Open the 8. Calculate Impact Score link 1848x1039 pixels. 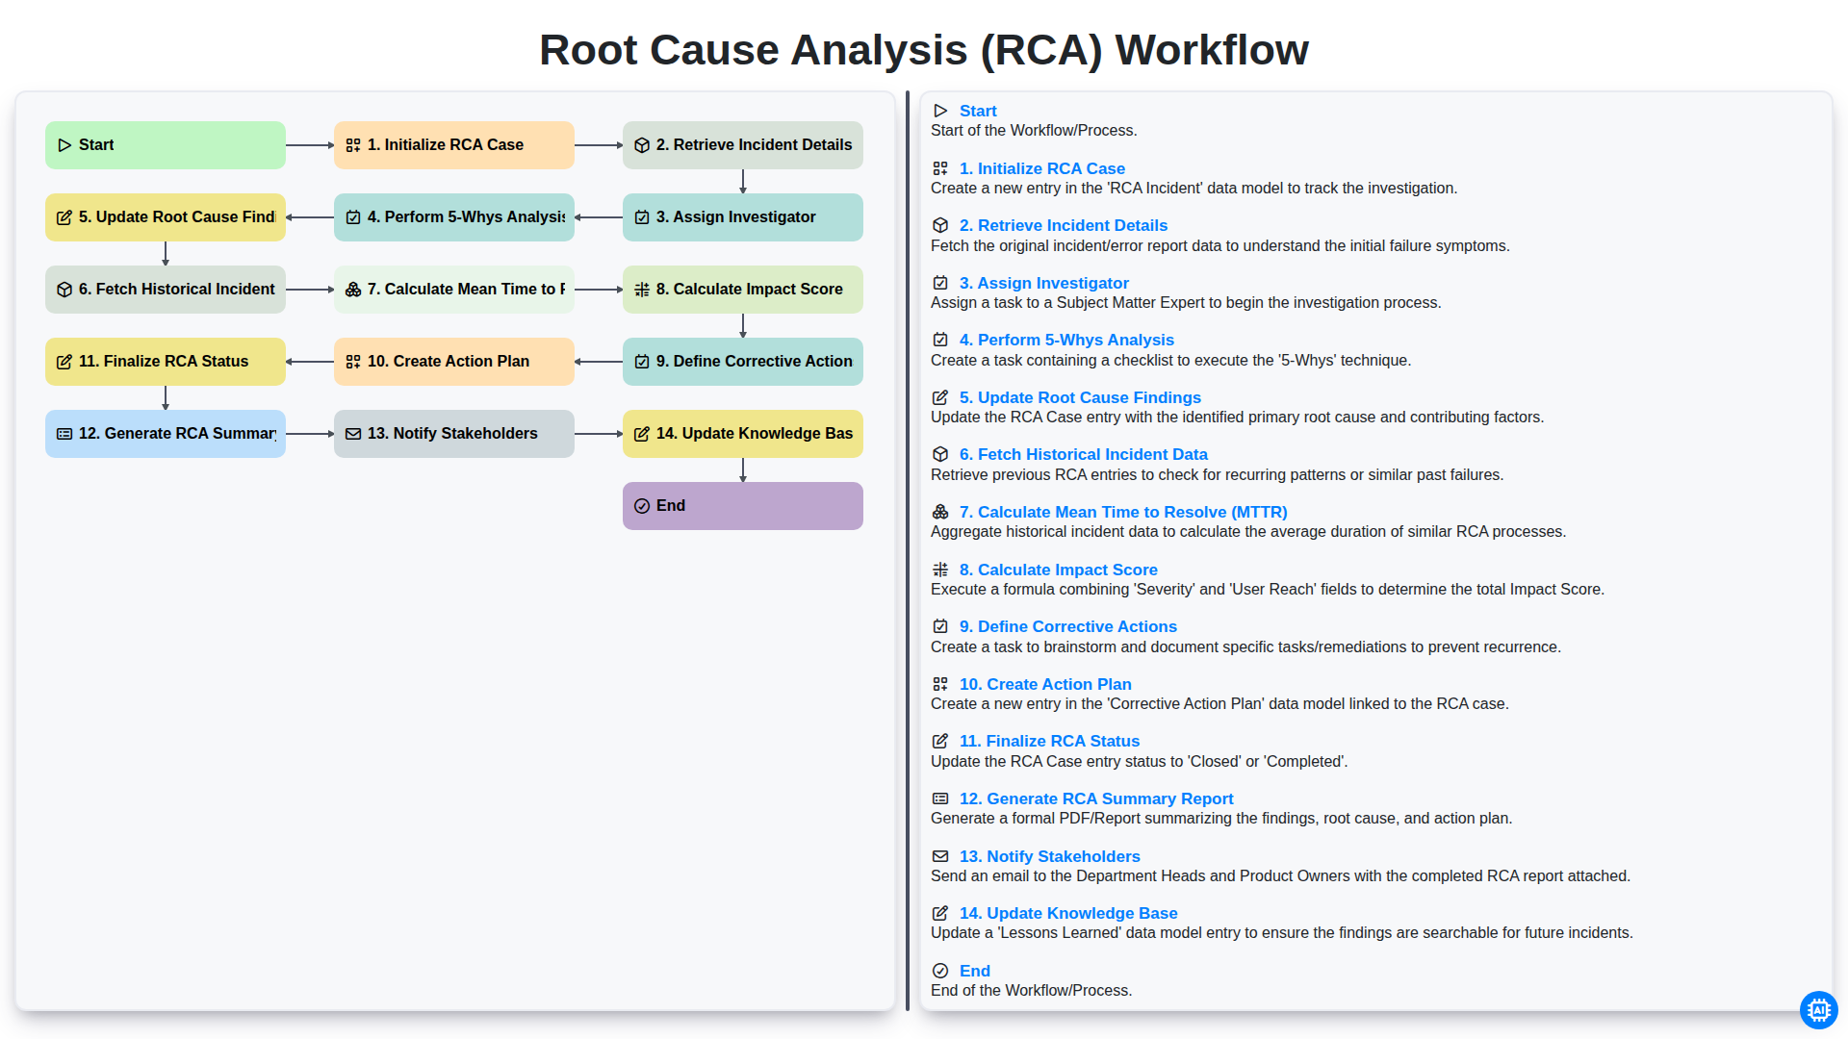pyautogui.click(x=1058, y=570)
